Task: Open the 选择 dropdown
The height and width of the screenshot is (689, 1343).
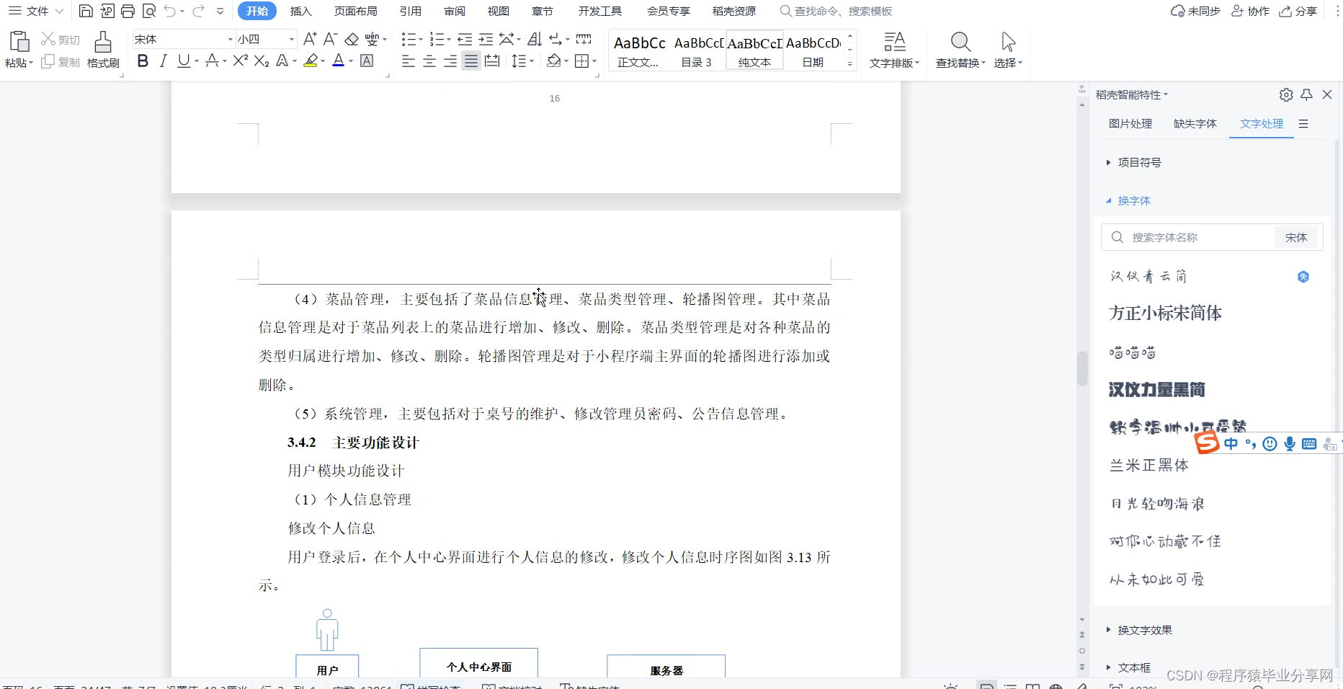Action: tap(1008, 63)
